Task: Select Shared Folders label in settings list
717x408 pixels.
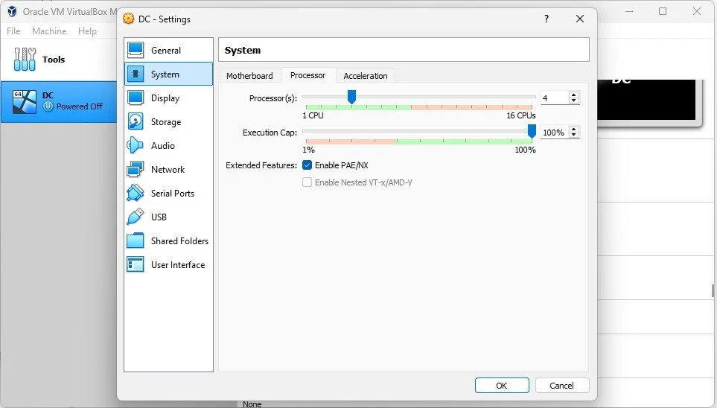Action: click(179, 240)
